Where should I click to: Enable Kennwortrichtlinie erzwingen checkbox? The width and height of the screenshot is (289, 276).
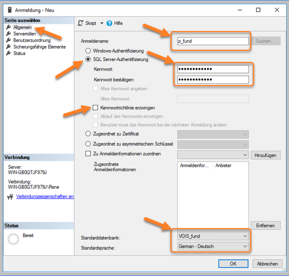tap(95, 108)
